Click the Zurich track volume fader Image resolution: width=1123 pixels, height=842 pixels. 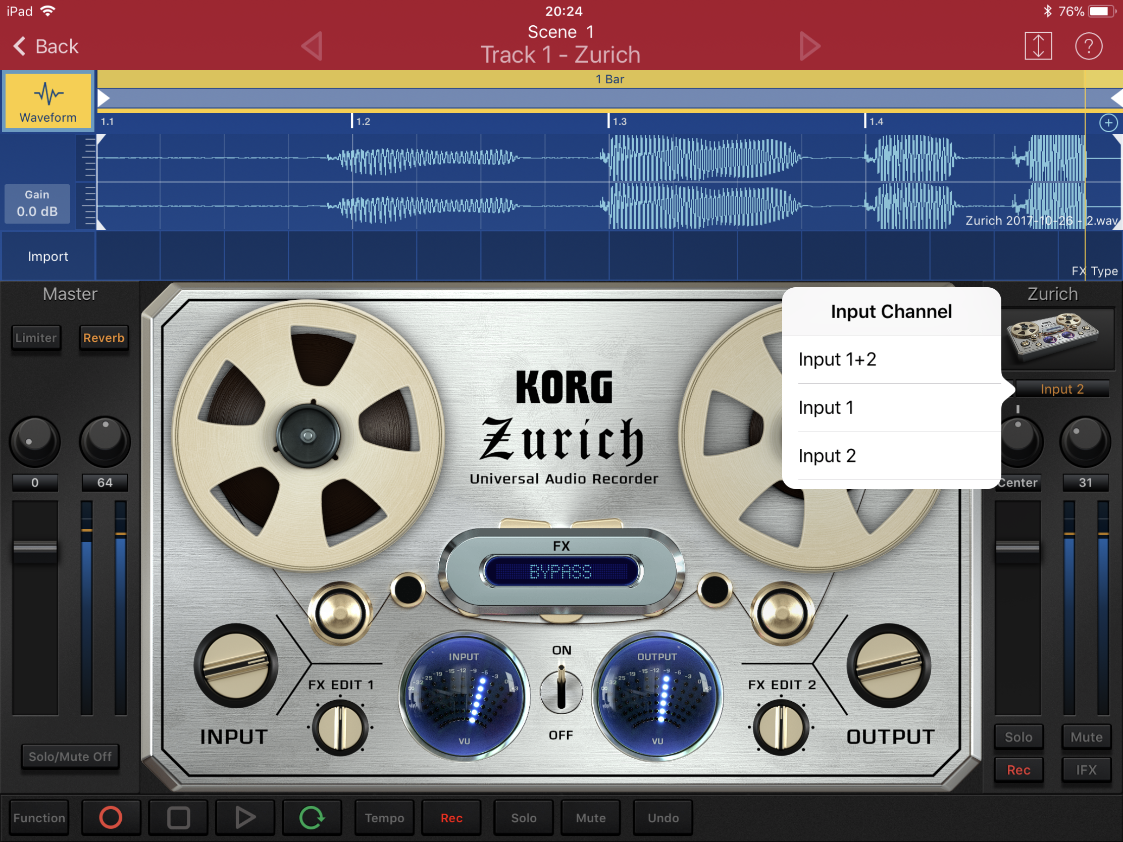pos(1017,549)
